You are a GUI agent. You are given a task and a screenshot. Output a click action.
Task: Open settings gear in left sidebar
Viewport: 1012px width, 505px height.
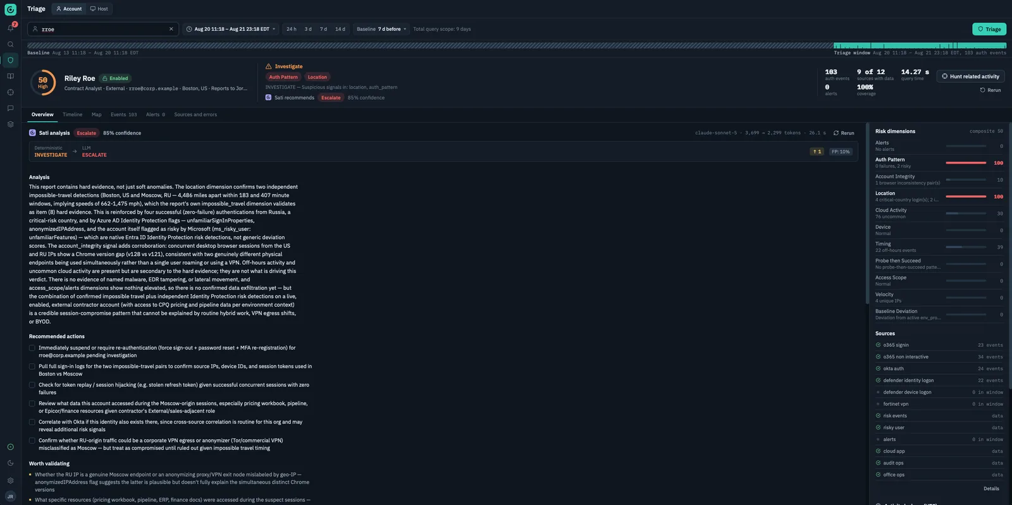(x=10, y=480)
